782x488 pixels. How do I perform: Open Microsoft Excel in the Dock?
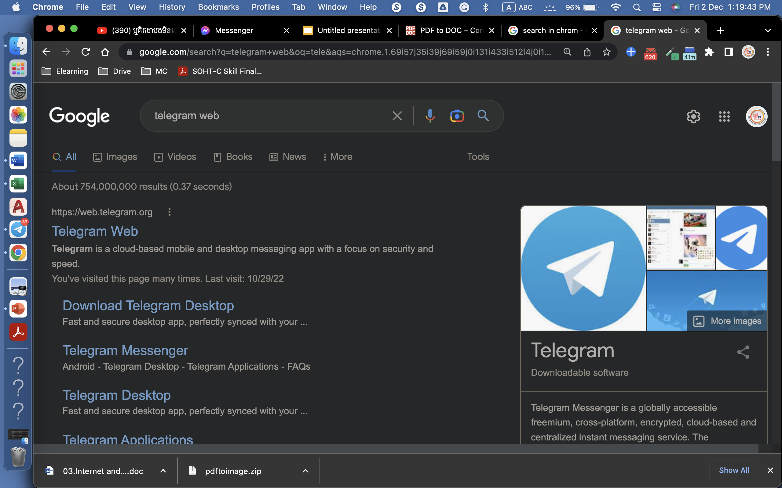pyautogui.click(x=18, y=184)
